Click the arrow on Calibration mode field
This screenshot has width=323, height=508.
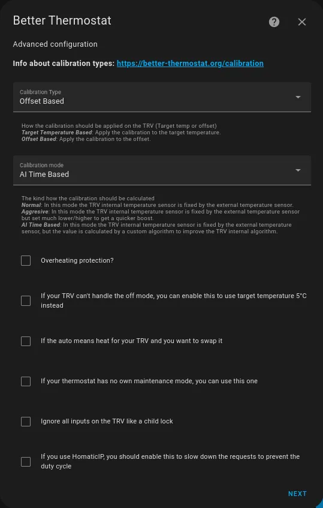[298, 170]
